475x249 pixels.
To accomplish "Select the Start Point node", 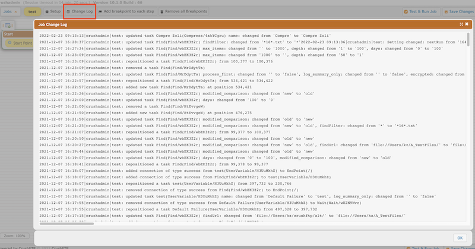I will click(x=20, y=43).
